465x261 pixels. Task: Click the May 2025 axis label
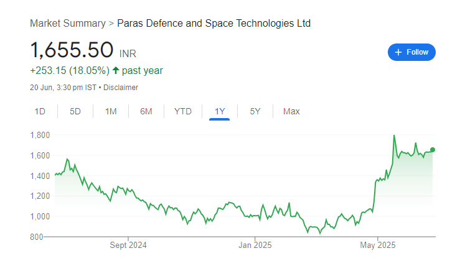click(x=377, y=245)
